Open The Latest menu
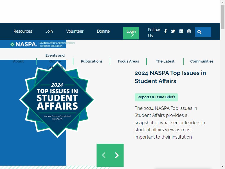The image size is (225, 169). click(x=165, y=61)
